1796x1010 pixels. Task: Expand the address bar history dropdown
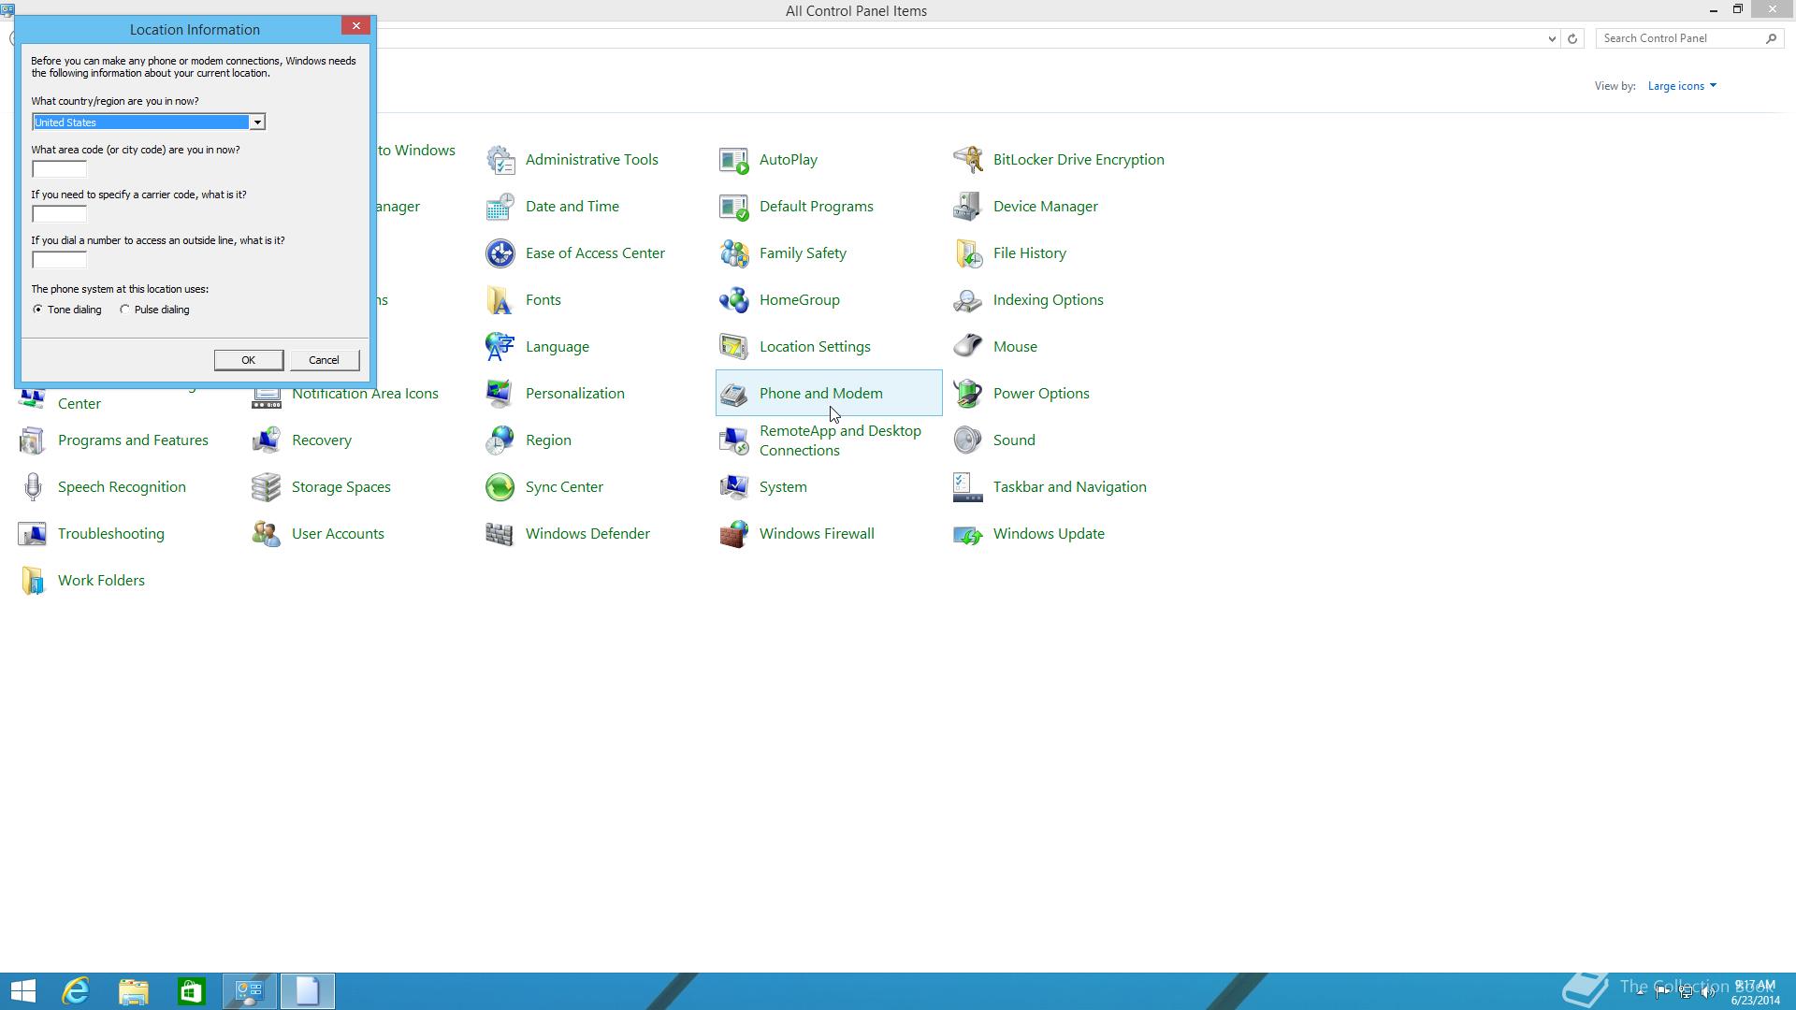(x=1552, y=39)
